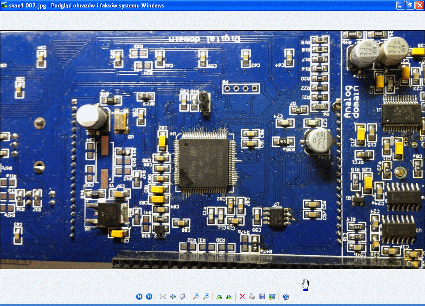This screenshot has height=306, width=425.
Task: Open Help with the blue question mark
Action: [286, 296]
